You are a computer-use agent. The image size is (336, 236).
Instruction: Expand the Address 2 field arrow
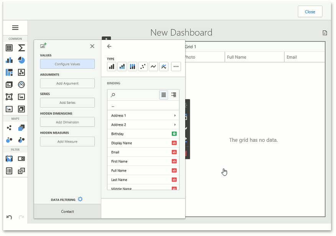point(175,125)
